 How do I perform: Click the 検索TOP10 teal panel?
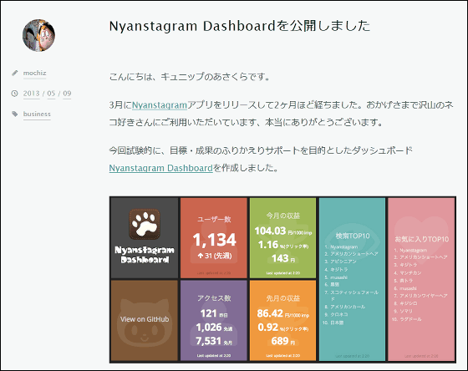[352, 279]
